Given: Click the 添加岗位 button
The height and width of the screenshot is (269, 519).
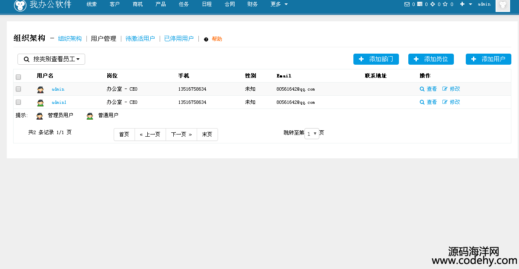Looking at the screenshot, I should (431, 59).
